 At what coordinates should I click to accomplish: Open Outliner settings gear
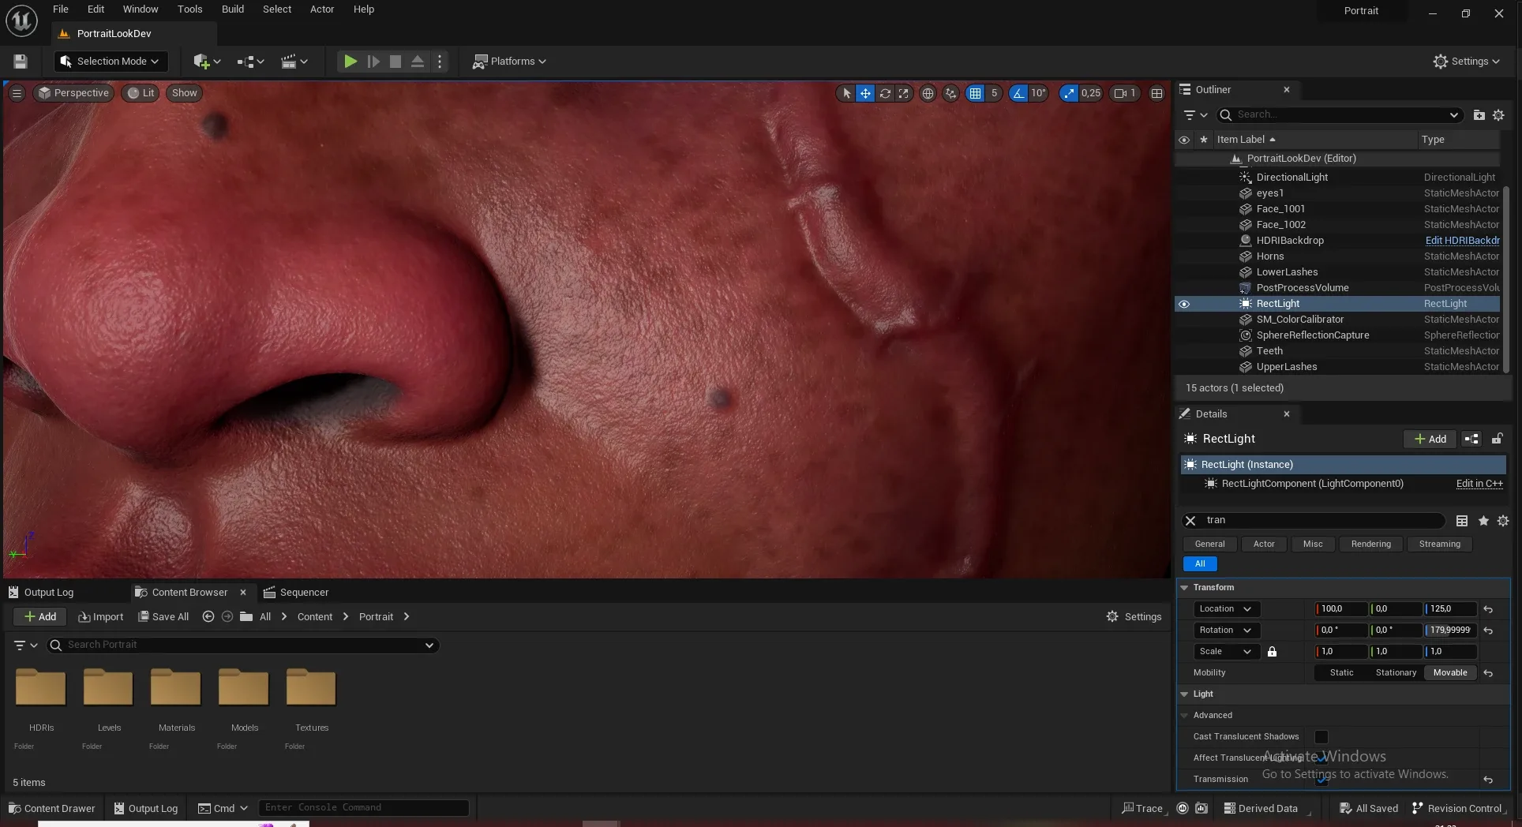[x=1498, y=115]
